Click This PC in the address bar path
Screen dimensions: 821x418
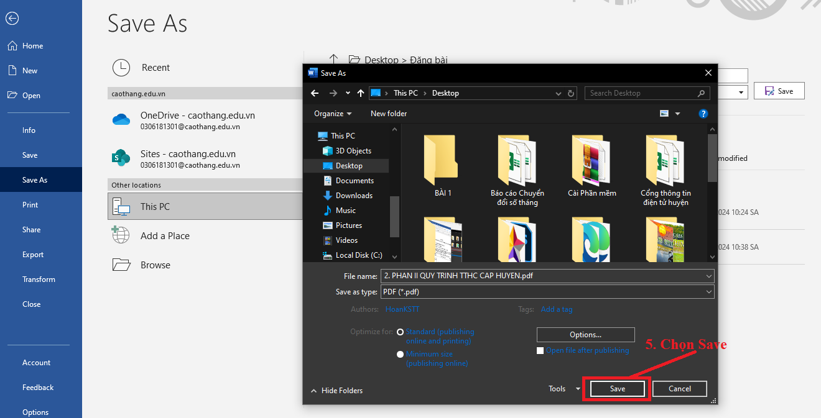[x=406, y=93]
